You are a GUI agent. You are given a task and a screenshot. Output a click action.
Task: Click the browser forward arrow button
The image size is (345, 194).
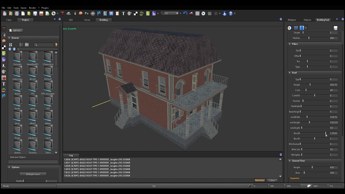[x=14, y=49]
